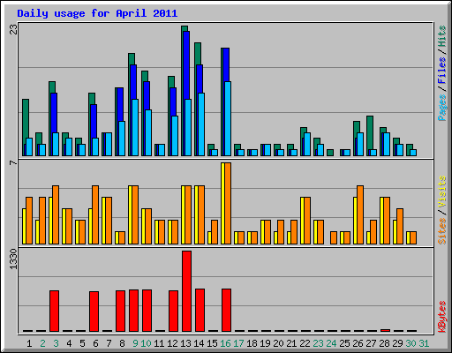Viewport: 452px width, 353px height.
Task: Click the orange Sites bar for day 26
Action: [x=360, y=214]
